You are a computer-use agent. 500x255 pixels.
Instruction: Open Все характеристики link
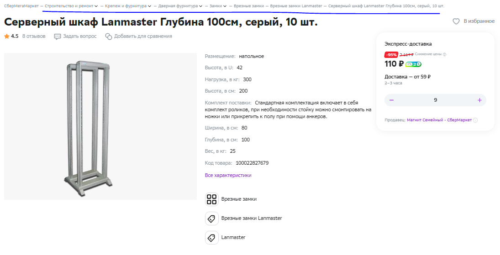click(228, 175)
